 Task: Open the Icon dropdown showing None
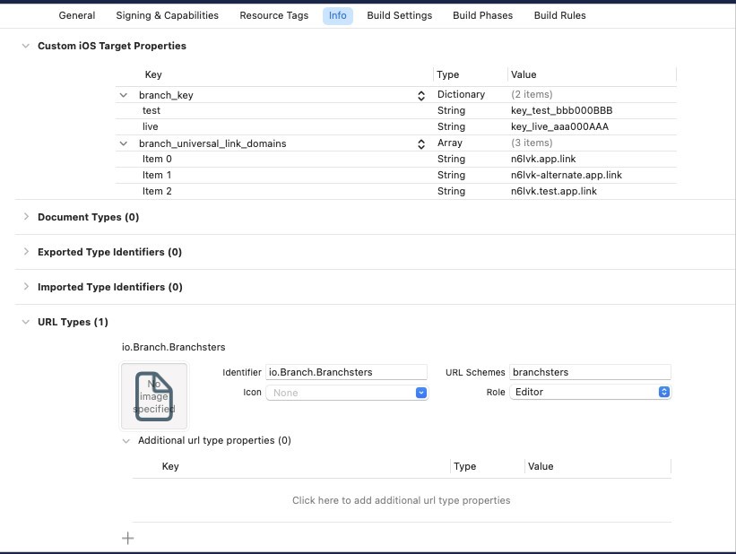[x=347, y=393]
